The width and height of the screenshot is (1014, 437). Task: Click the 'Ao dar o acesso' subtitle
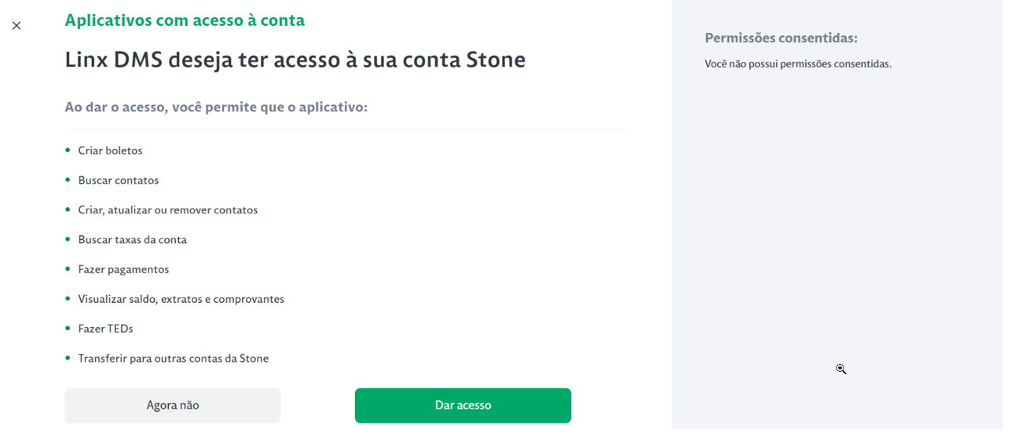point(216,107)
